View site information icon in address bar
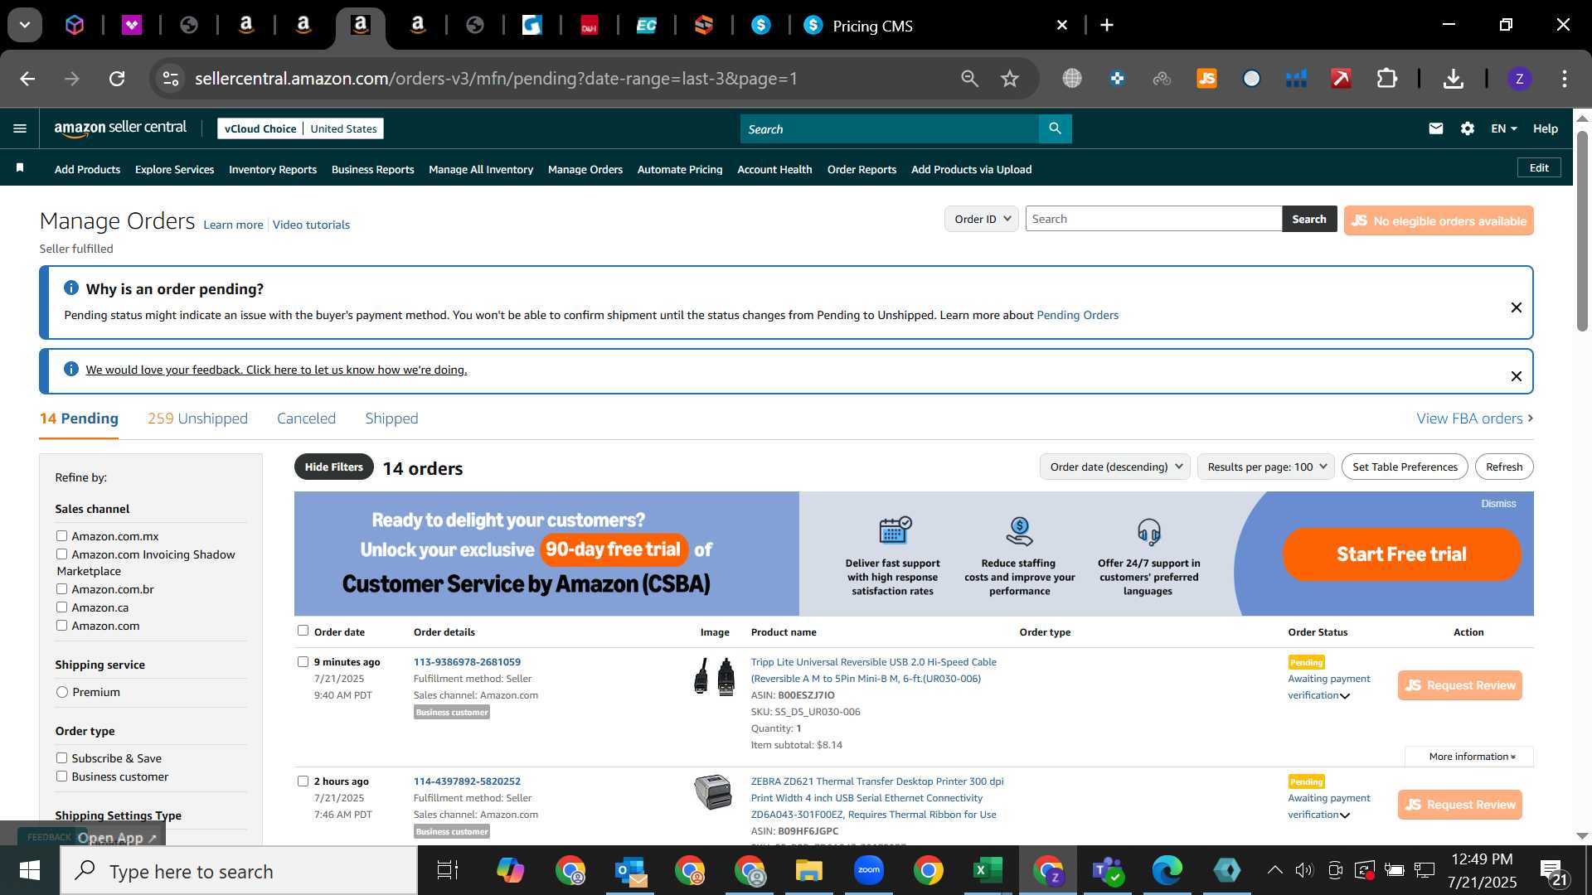 171,79
